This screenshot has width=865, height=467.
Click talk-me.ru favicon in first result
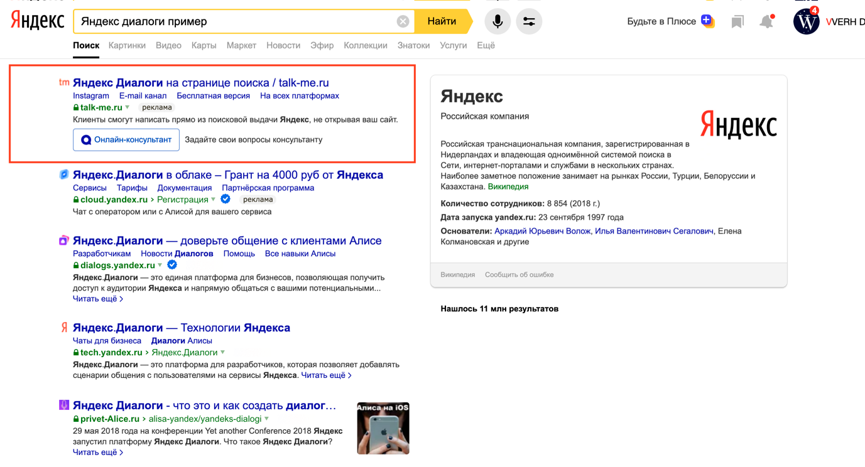point(63,82)
